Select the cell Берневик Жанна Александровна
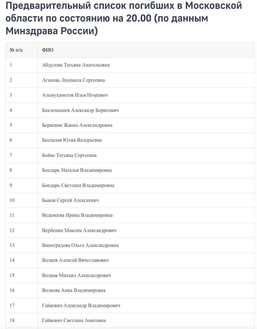257x329 pixels. tap(77, 125)
